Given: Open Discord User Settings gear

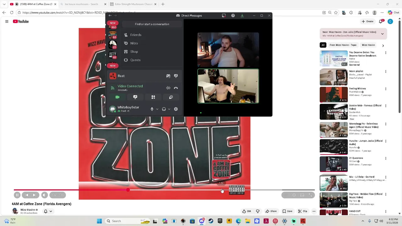Looking at the screenshot, I should (x=176, y=109).
